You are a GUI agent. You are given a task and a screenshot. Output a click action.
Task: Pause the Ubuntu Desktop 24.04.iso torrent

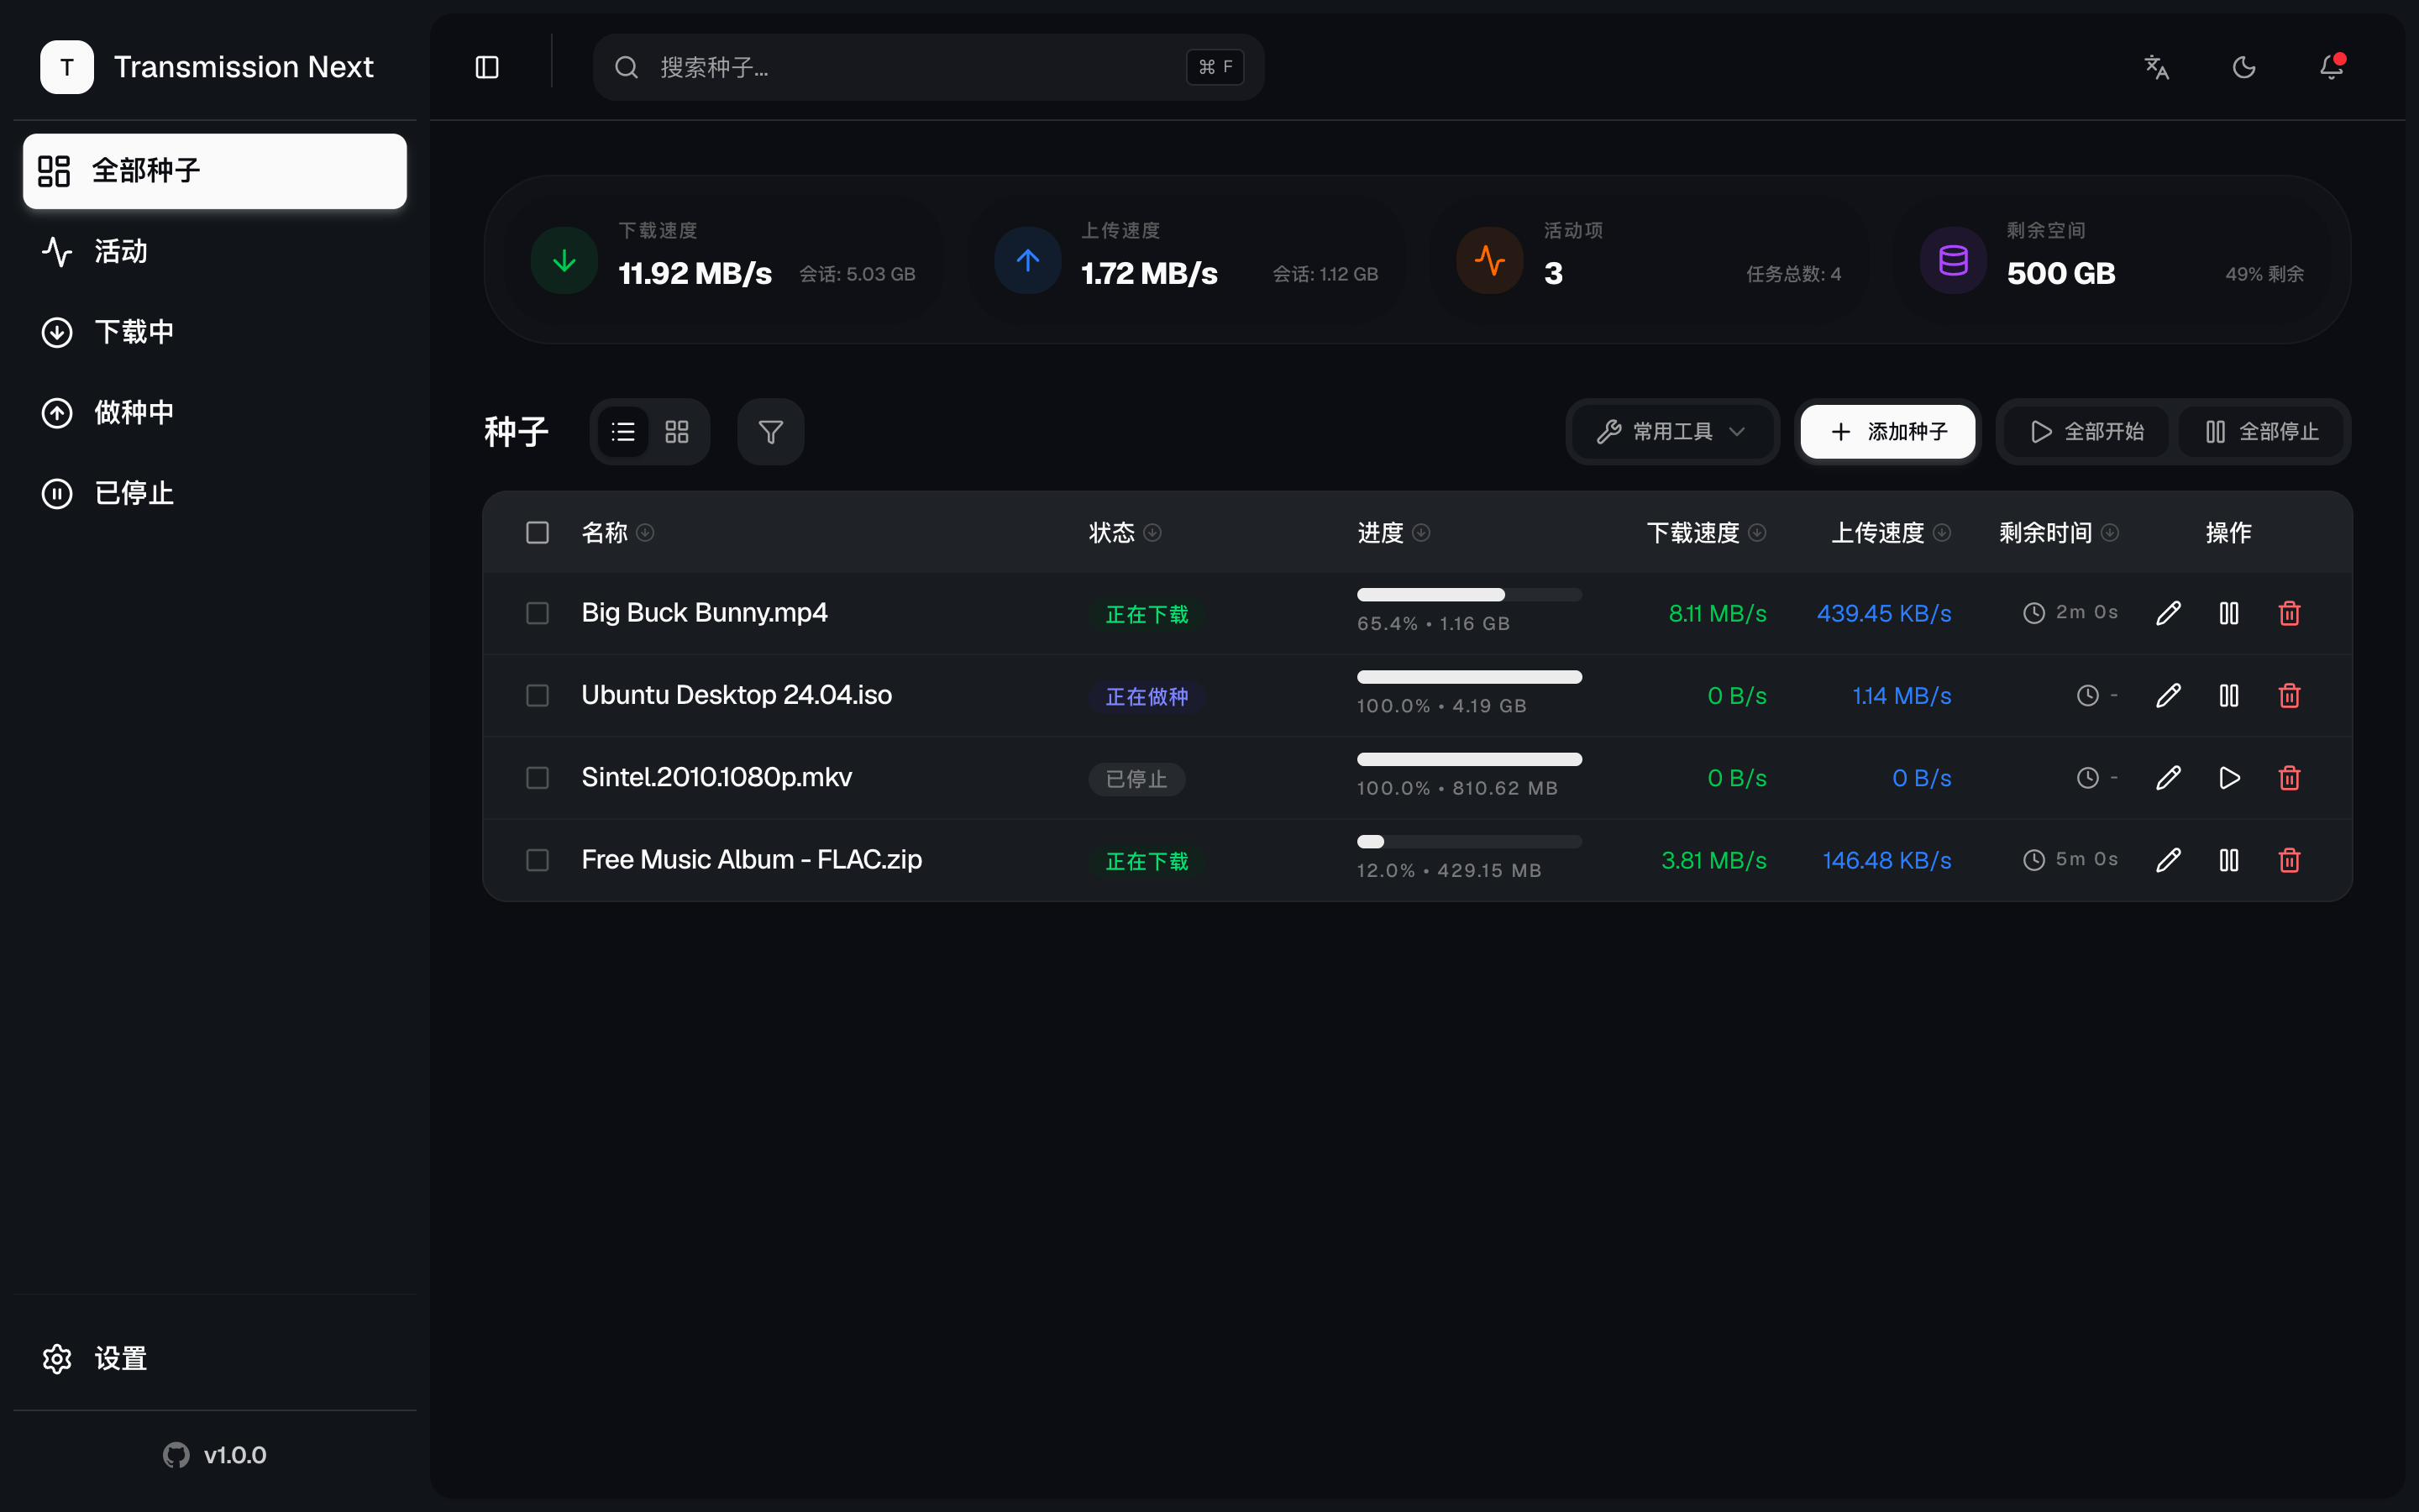point(2229,695)
